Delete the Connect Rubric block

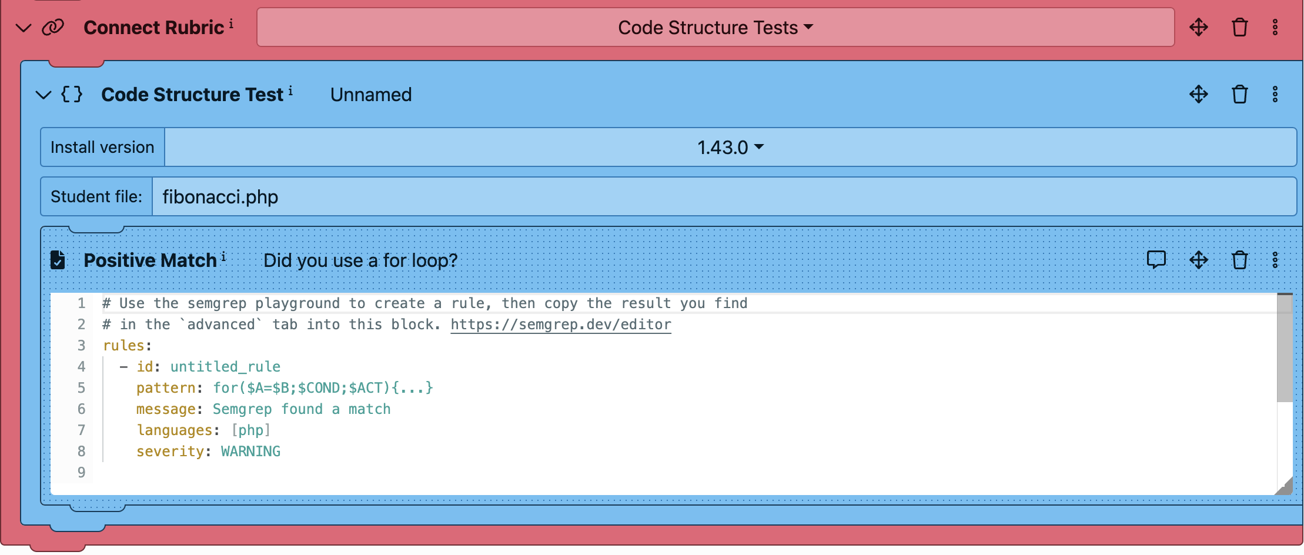(1239, 28)
